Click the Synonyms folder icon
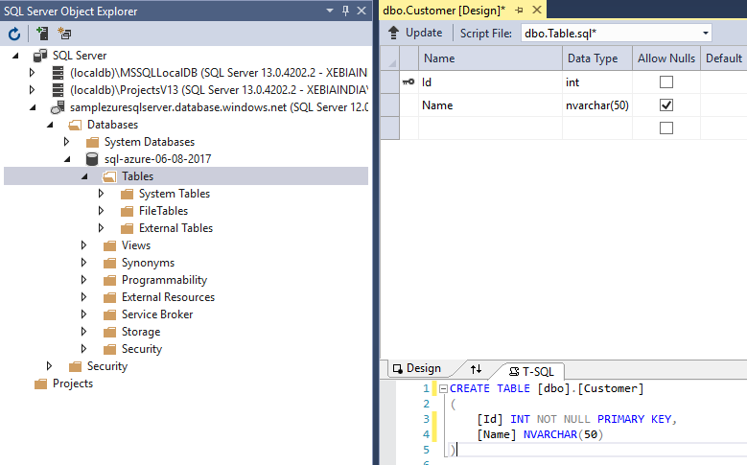The width and height of the screenshot is (747, 465). (109, 263)
